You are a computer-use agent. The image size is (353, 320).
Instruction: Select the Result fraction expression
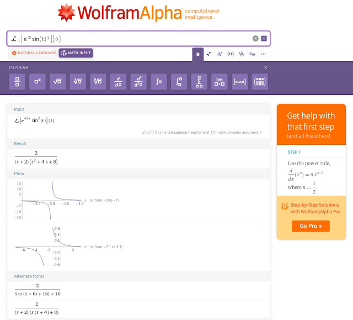36,158
